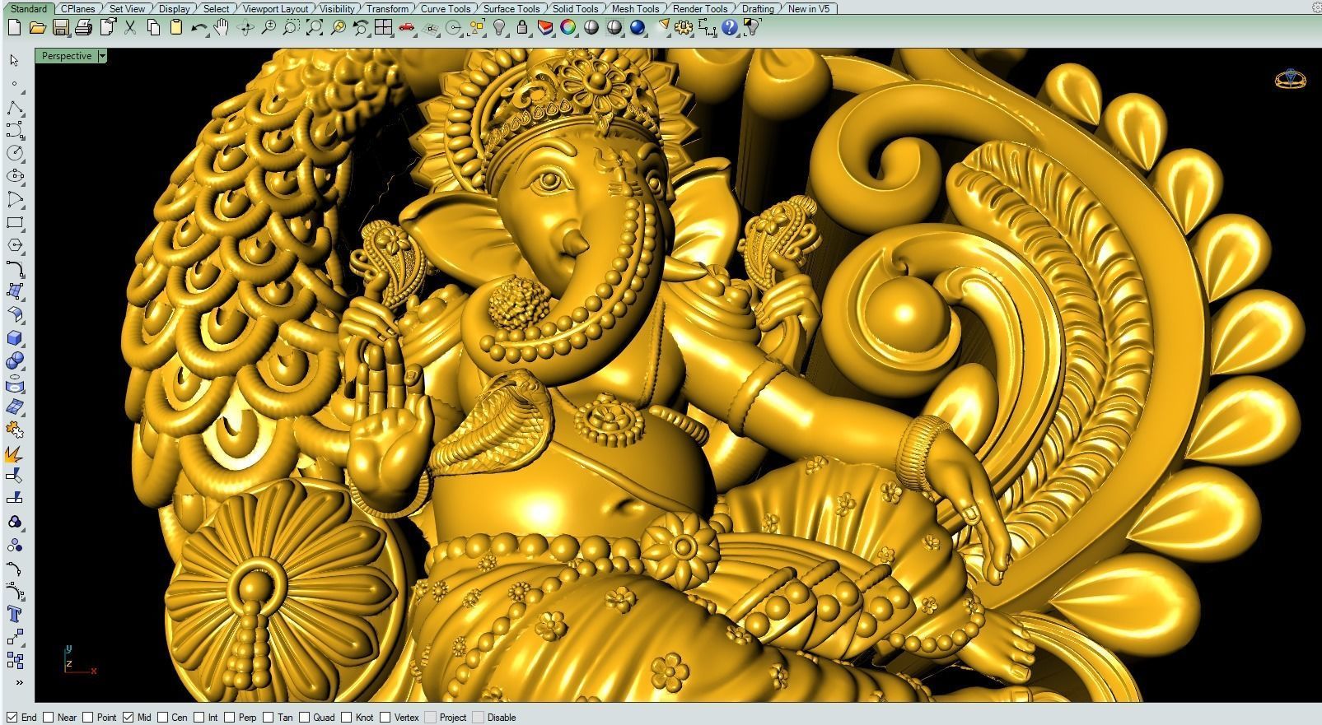Viewport: 1322px width, 725px height.
Task: Click the Copy icon in the toolbar
Action: tap(153, 27)
